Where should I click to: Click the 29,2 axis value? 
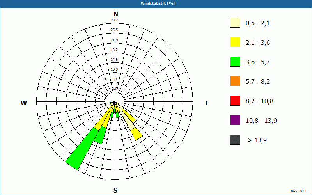click(x=114, y=20)
